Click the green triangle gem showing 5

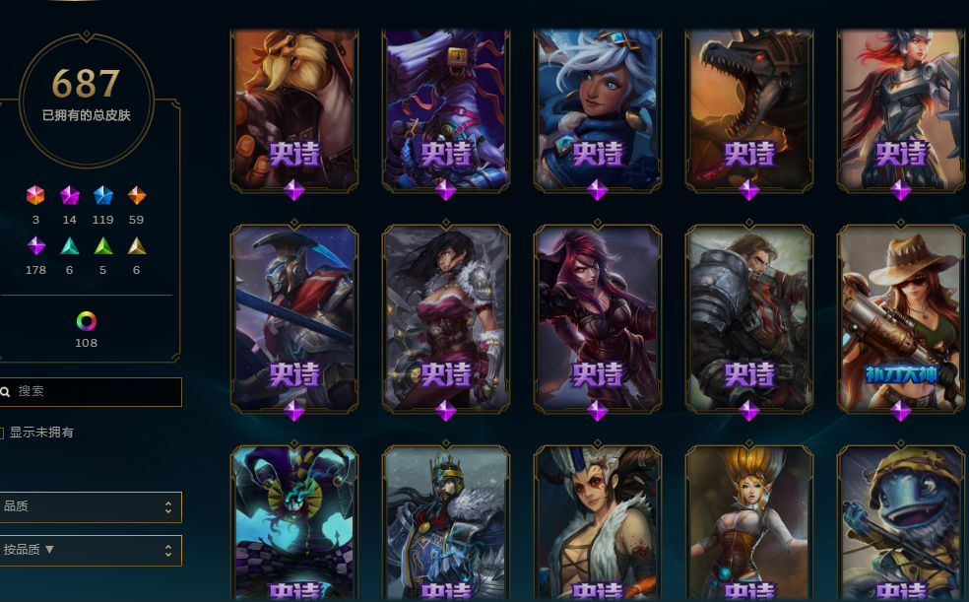click(103, 246)
